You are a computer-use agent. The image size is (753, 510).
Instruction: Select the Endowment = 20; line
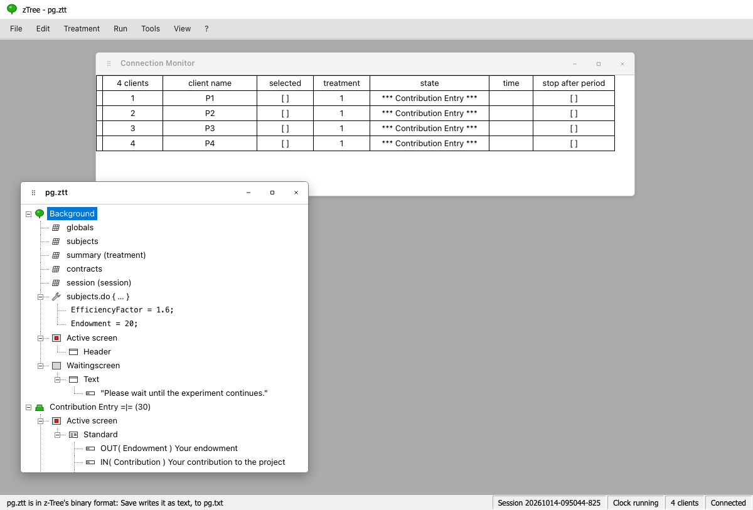pos(104,324)
